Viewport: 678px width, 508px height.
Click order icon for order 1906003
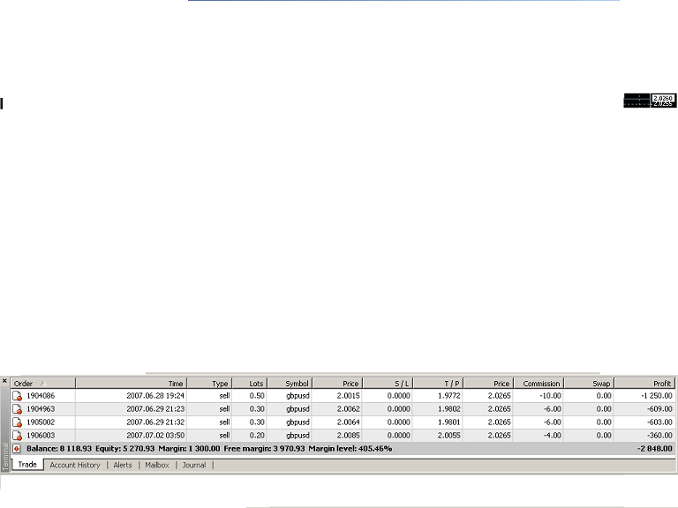tap(18, 436)
